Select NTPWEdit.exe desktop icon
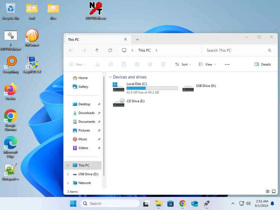Screen dimensions: 280x210 96,11
